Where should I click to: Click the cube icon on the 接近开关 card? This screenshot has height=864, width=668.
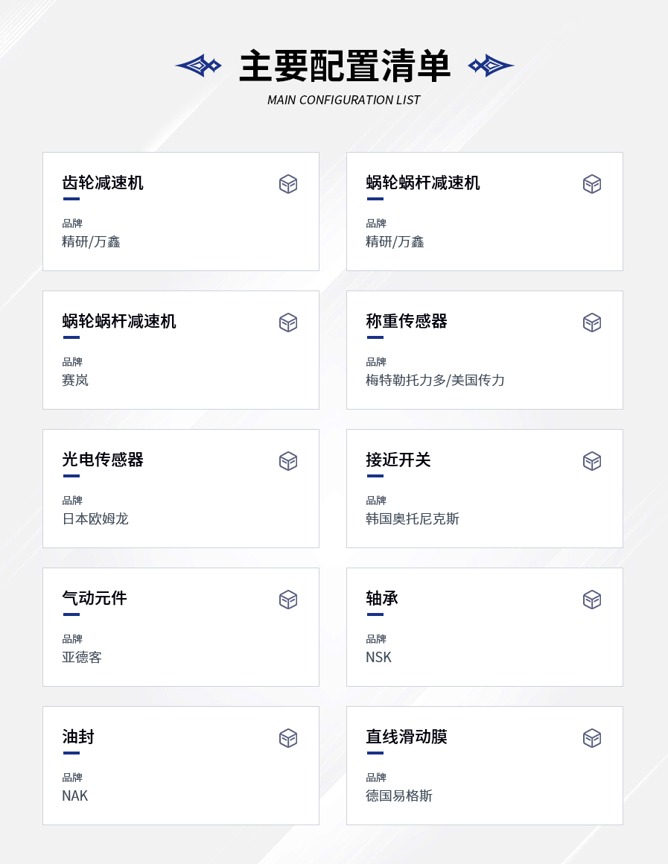592,461
